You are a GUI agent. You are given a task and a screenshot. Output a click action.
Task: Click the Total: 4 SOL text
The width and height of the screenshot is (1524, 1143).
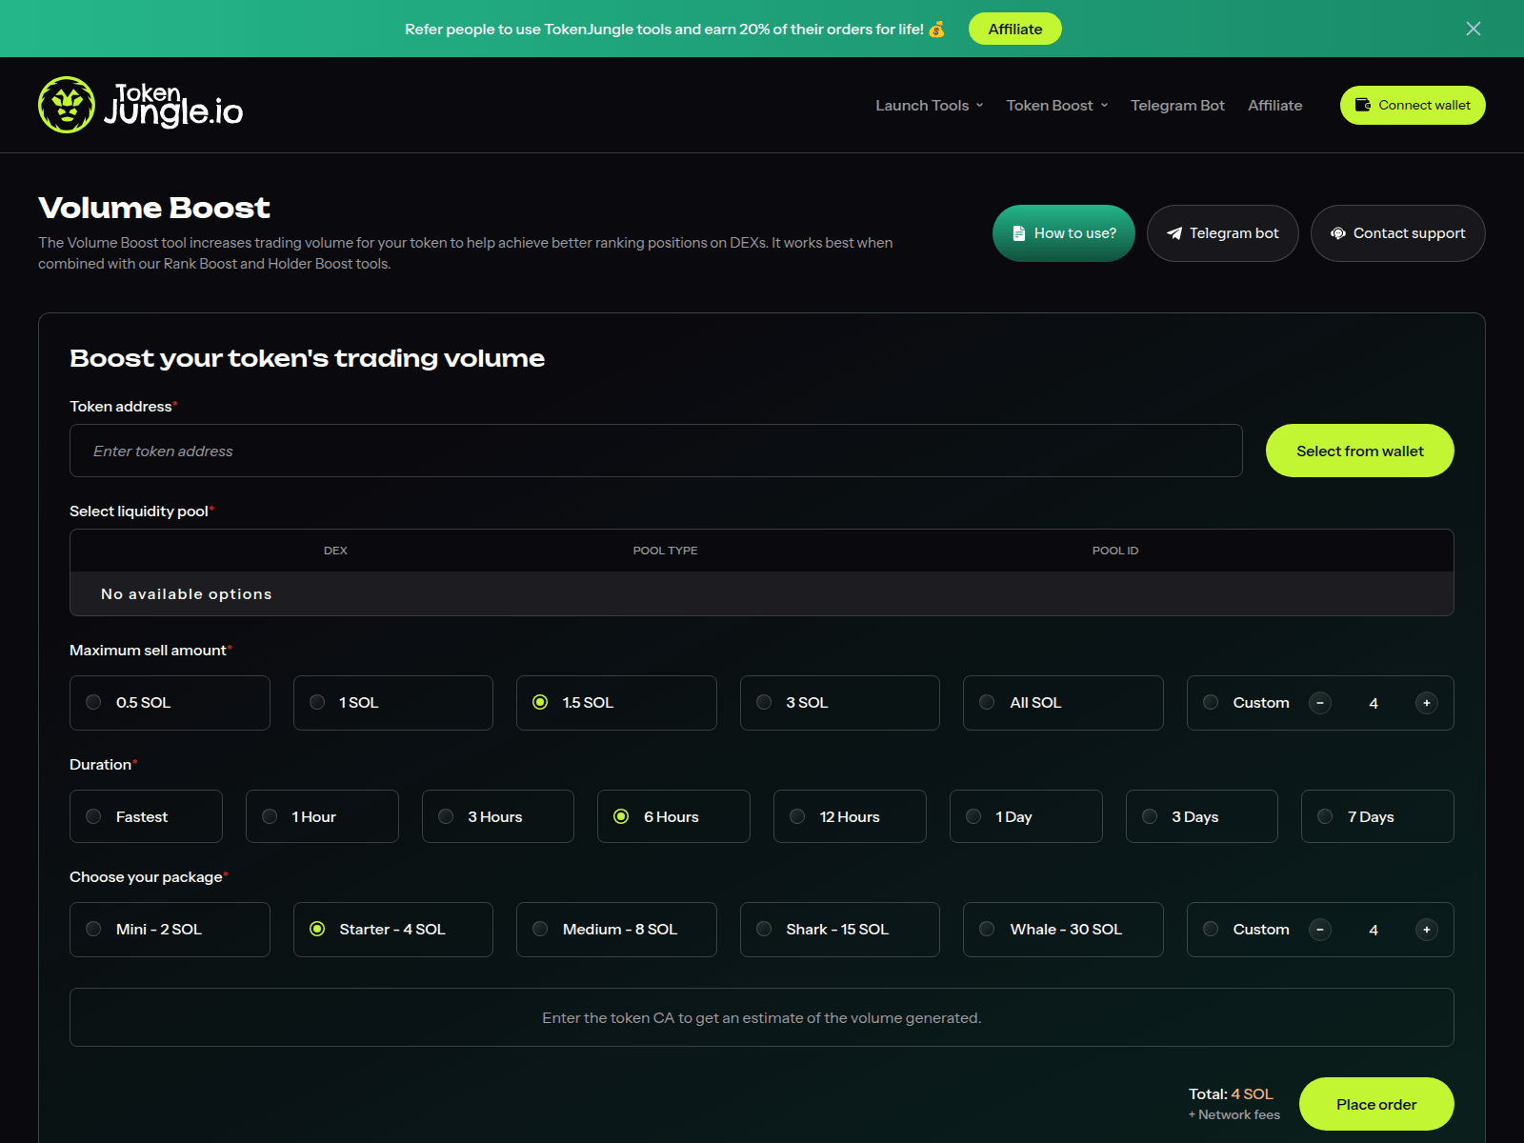[x=1231, y=1094]
